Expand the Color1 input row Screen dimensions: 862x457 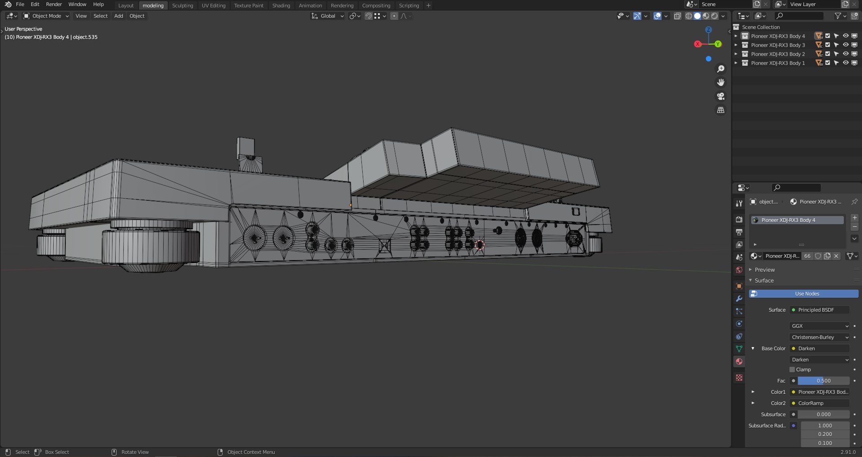[x=753, y=392]
